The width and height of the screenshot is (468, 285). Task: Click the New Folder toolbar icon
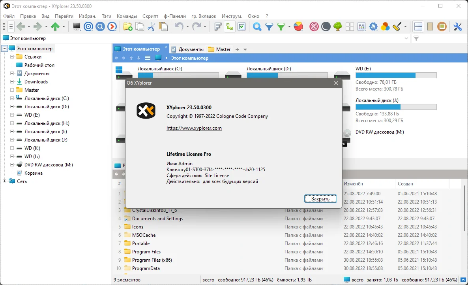click(128, 26)
